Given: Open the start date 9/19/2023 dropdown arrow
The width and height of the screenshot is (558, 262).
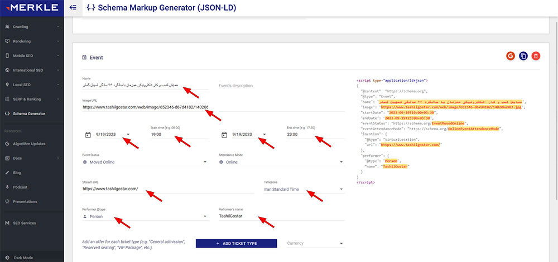Looking at the screenshot, I should 128,135.
